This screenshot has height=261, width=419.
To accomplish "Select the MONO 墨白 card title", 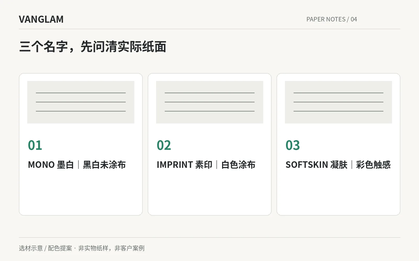I will pos(77,165).
